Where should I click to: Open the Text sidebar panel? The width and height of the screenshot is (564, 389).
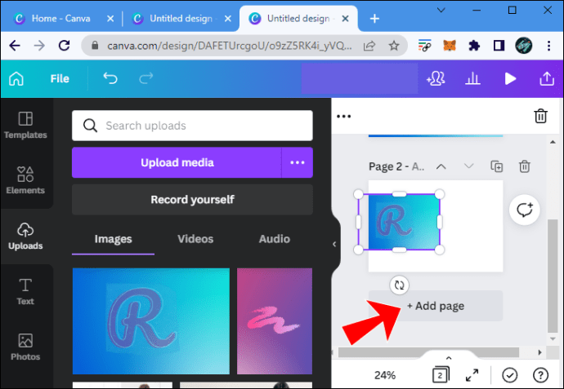[x=25, y=292]
